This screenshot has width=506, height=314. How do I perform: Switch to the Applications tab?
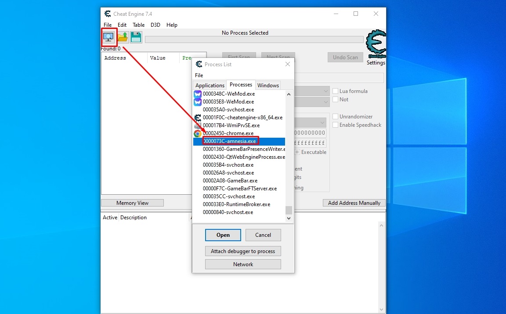pyautogui.click(x=210, y=86)
